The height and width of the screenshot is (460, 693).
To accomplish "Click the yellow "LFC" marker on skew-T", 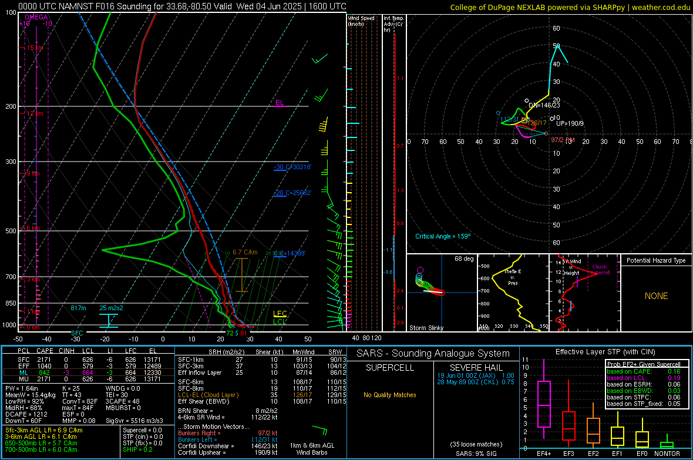I will pyautogui.click(x=280, y=314).
